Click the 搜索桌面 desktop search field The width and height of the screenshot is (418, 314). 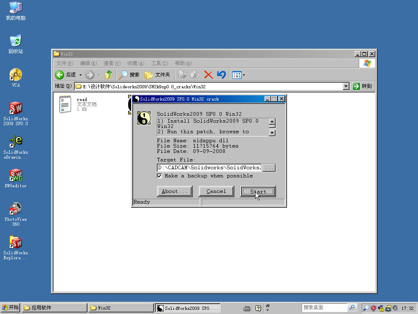click(x=324, y=307)
